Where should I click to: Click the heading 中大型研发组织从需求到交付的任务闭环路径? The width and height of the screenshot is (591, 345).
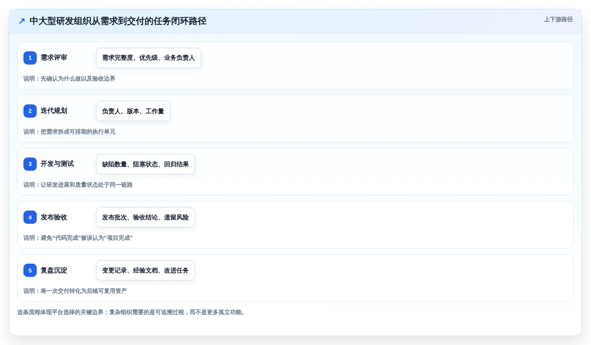point(118,21)
